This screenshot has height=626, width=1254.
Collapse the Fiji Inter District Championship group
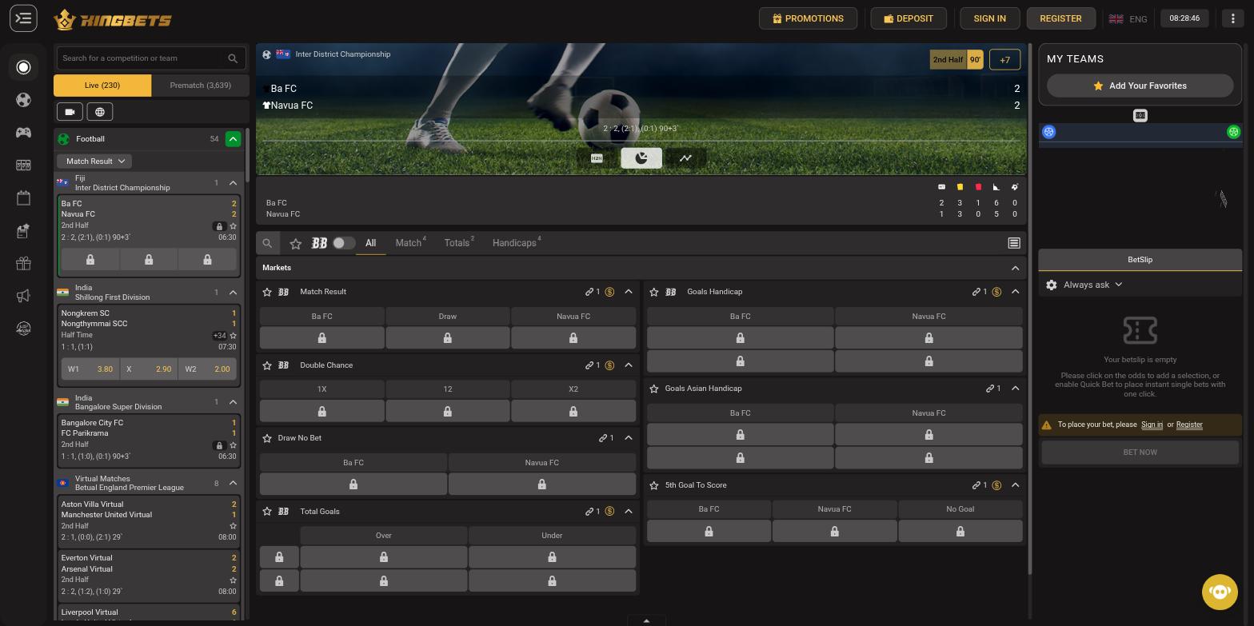coord(233,183)
